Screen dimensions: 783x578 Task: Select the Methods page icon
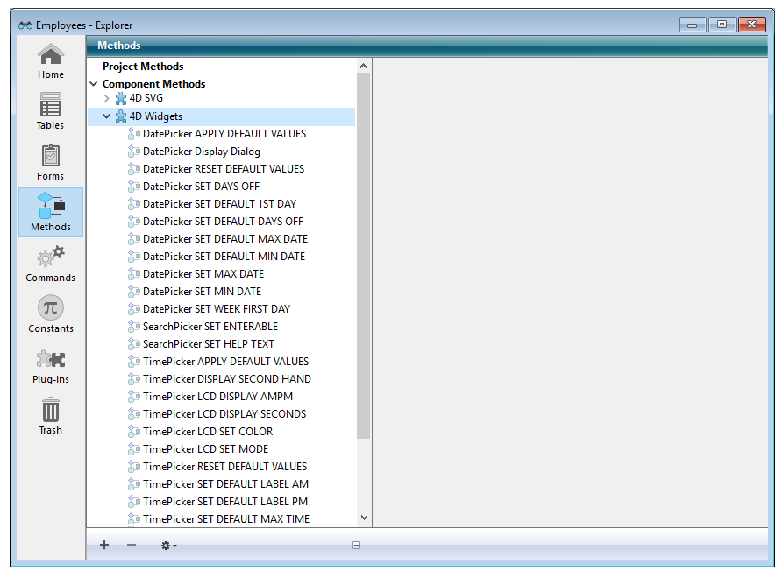[x=51, y=212]
